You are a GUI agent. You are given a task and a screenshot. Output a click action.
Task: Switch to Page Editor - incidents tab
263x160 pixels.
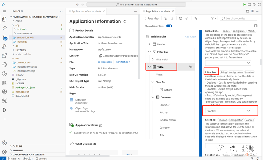coord(158,11)
